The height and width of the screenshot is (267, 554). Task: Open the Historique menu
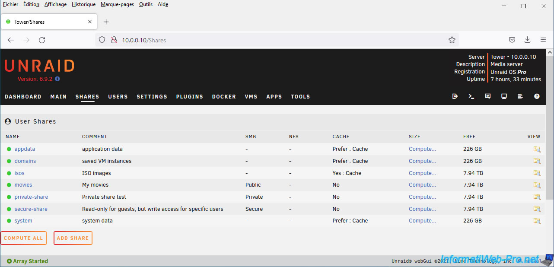pos(83,4)
